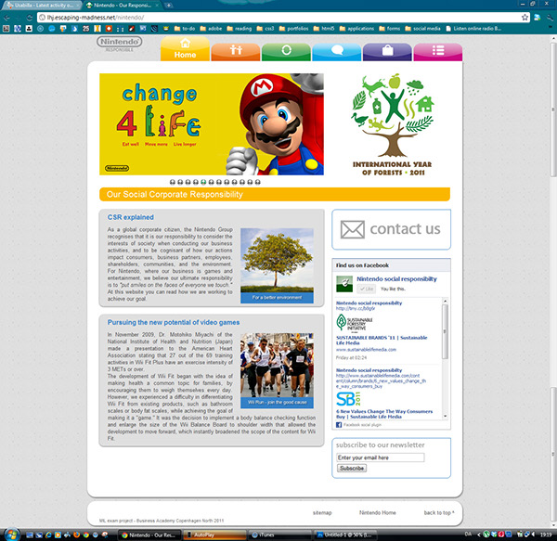The image size is (557, 541).
Task: Open the Home tab on the Nintendo site
Action: (185, 49)
